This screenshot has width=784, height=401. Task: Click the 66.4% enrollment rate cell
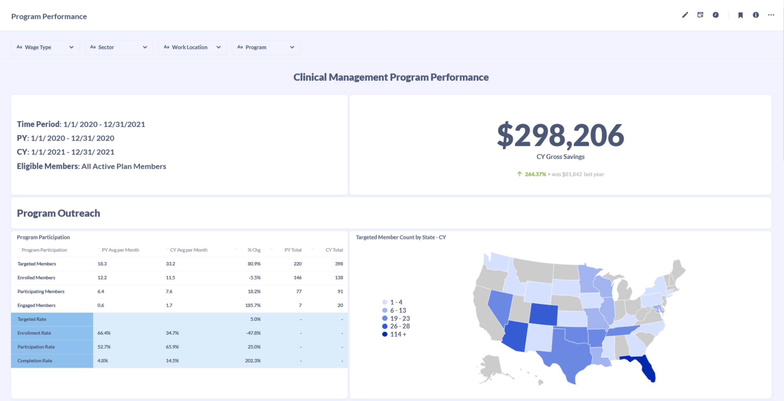click(104, 333)
